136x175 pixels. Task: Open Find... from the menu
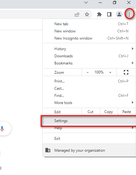pos(89,95)
